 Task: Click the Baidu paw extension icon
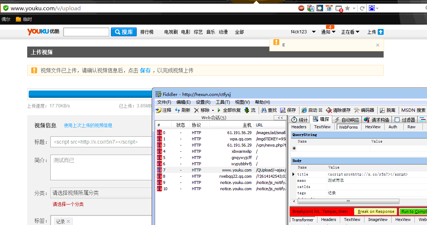(372, 8)
